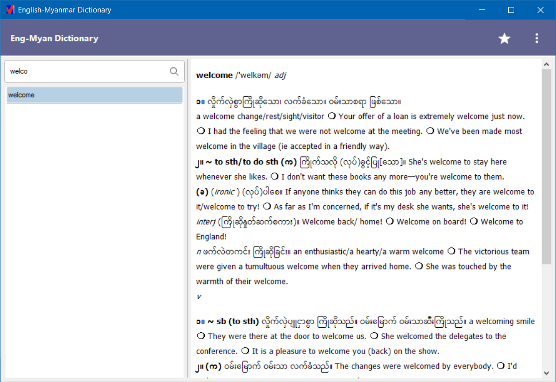The width and height of the screenshot is (556, 382).
Task: Click the app logo in the title bar
Action: point(10,9)
